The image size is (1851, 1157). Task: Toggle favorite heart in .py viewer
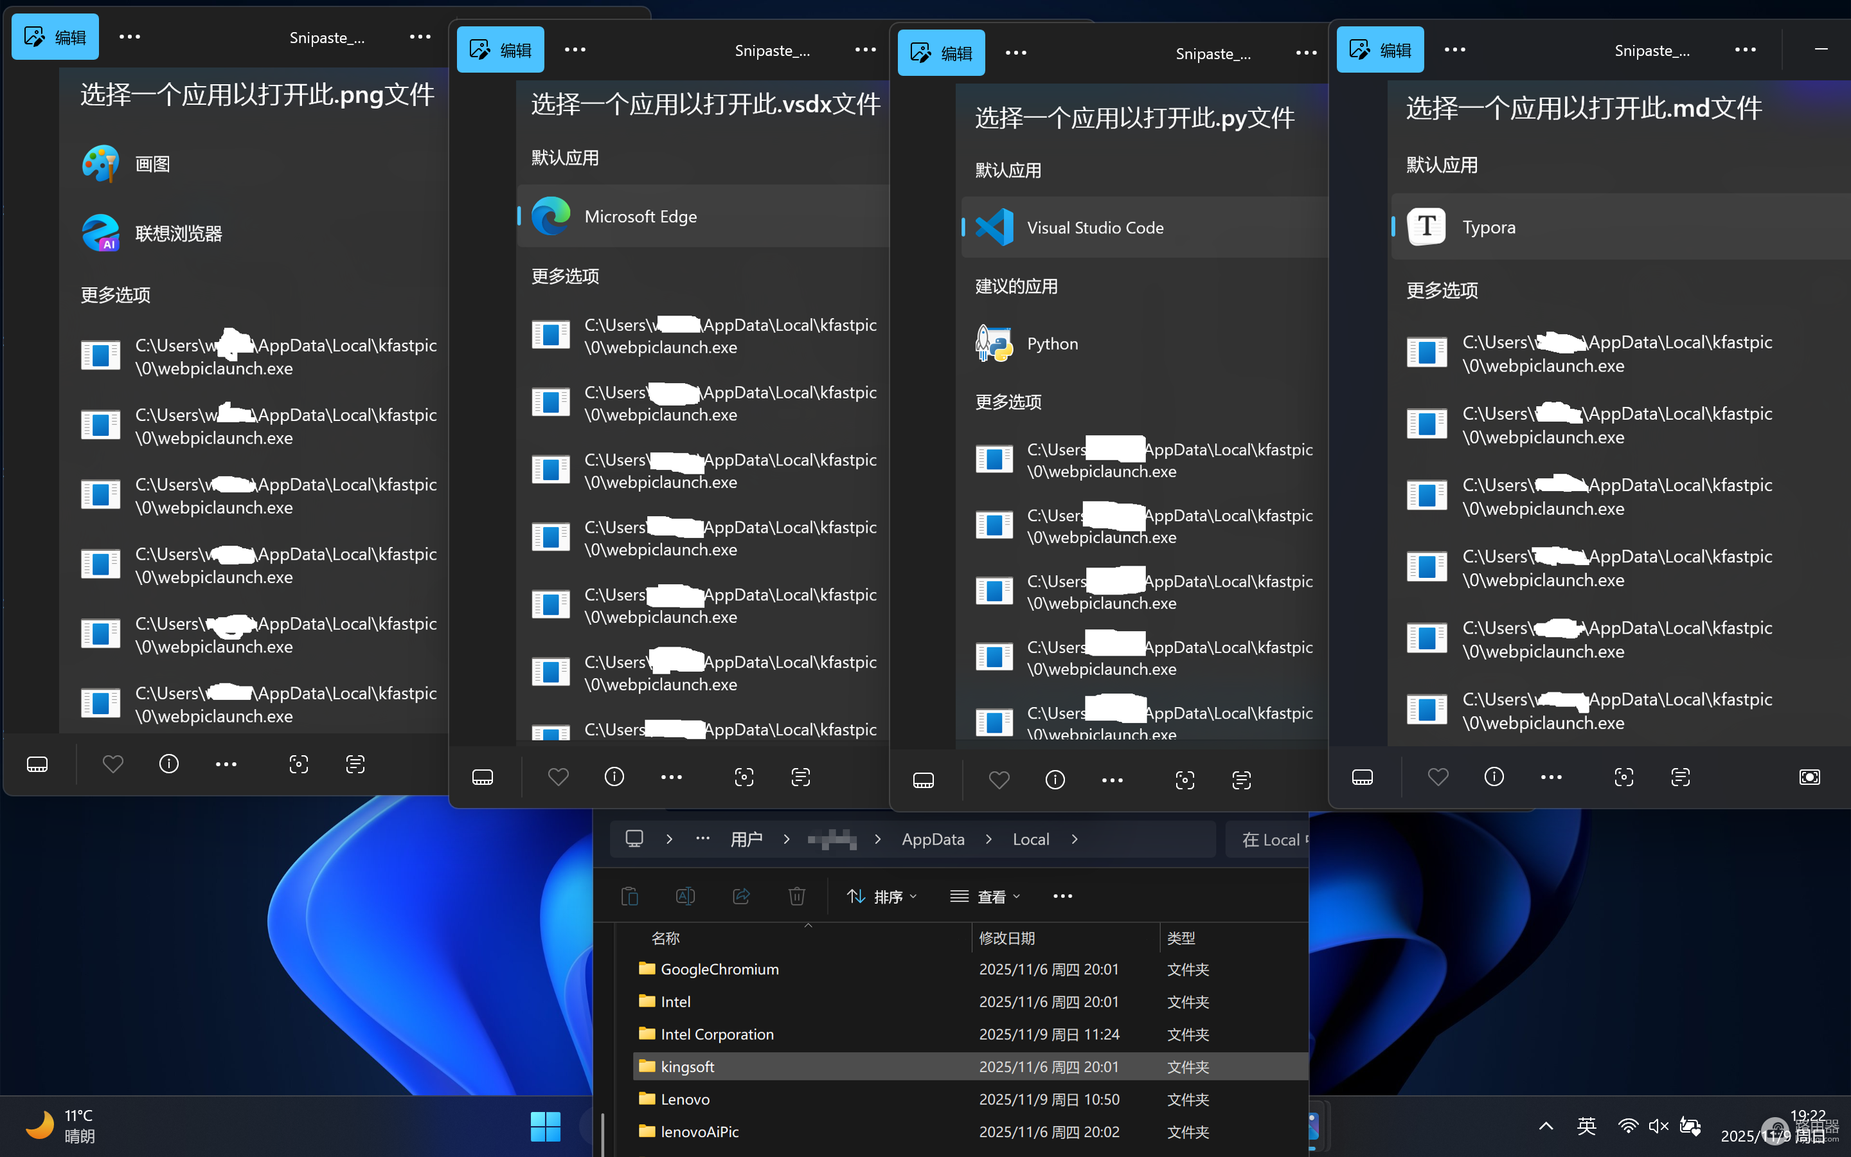point(999,780)
